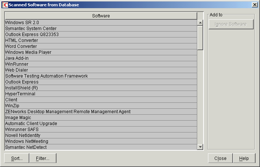Click the Ignore Software button
Screen dimensions: 260x167
tap(231, 24)
